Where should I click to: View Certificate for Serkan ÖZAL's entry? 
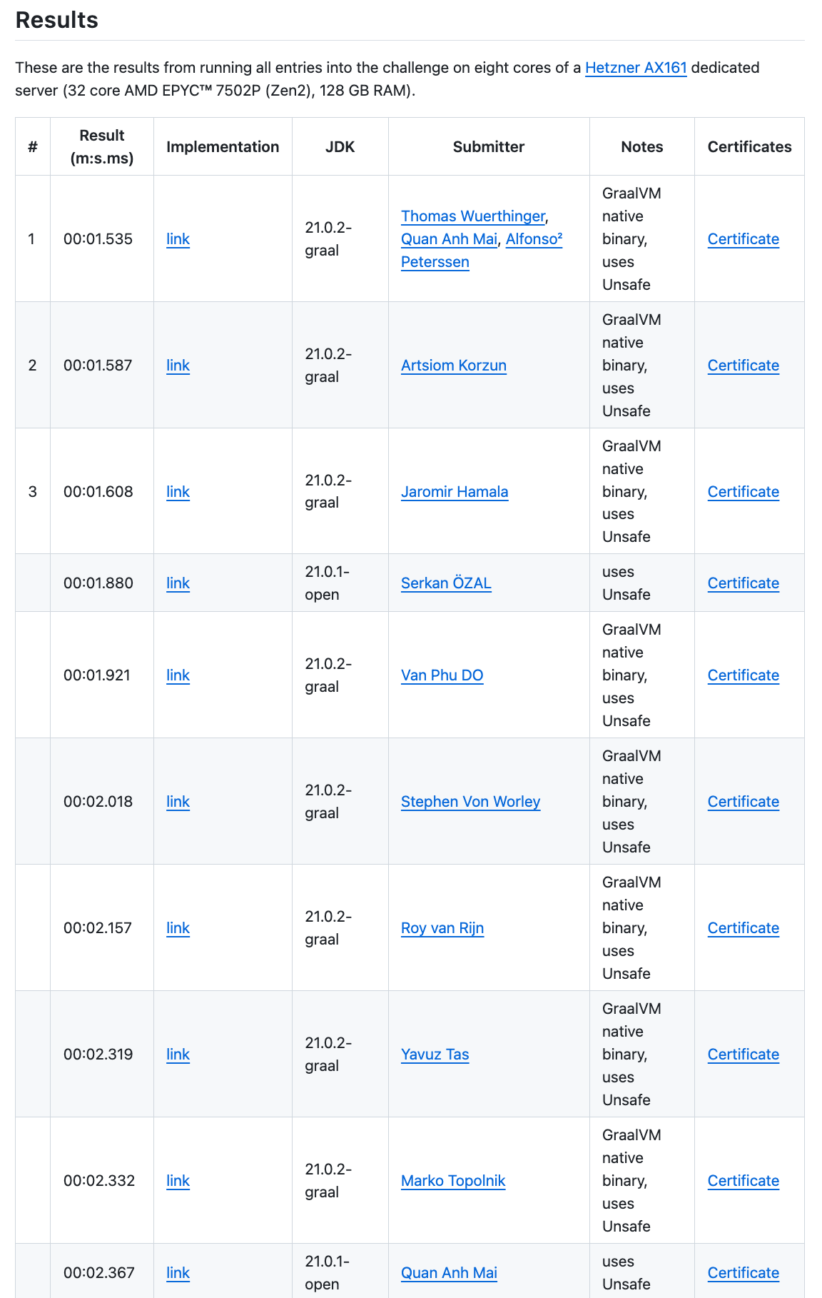(743, 583)
